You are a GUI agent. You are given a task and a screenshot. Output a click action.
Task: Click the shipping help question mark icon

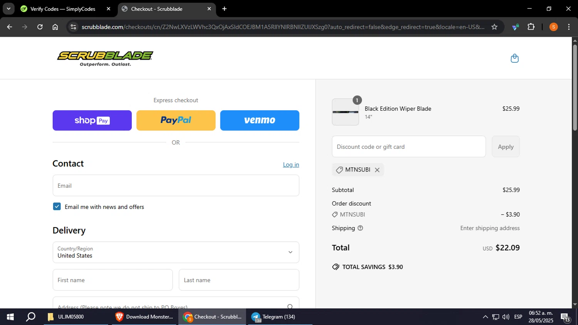click(x=360, y=228)
